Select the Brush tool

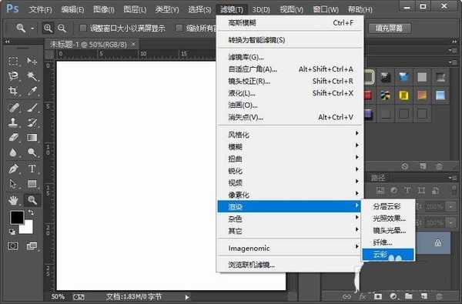(x=32, y=108)
